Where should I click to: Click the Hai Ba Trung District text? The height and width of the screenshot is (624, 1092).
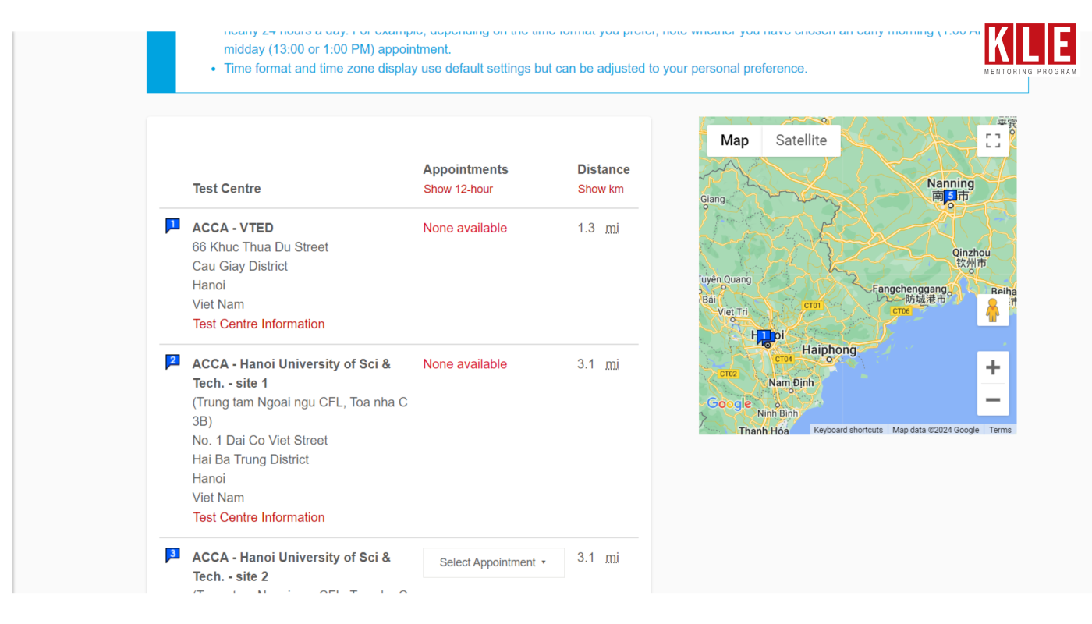(251, 459)
